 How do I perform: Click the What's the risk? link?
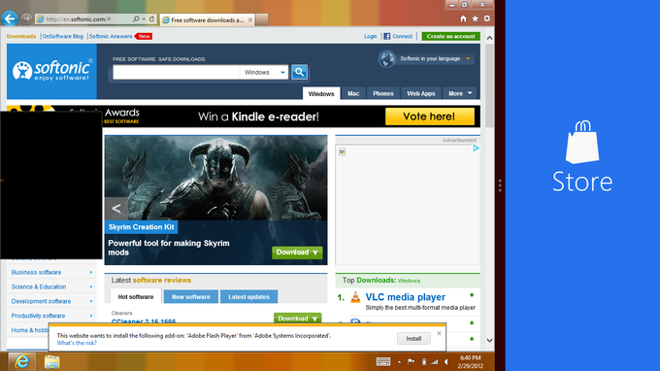77,343
